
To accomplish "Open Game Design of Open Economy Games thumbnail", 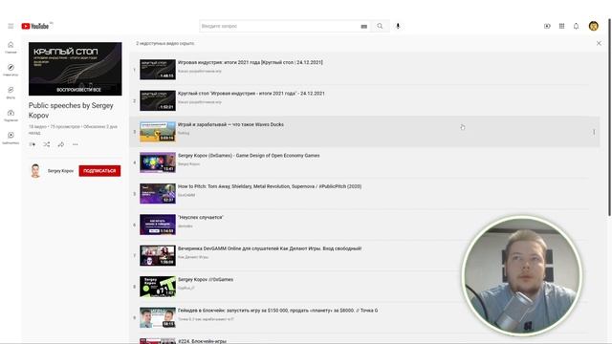I will click(x=158, y=162).
